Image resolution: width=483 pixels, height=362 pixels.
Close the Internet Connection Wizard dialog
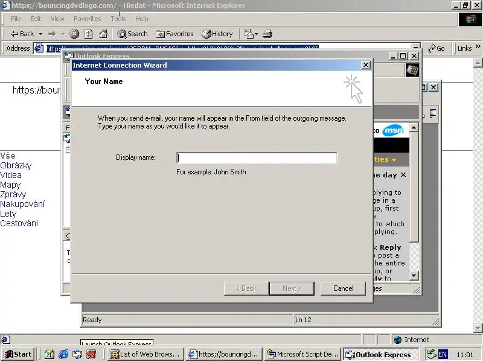coord(365,65)
